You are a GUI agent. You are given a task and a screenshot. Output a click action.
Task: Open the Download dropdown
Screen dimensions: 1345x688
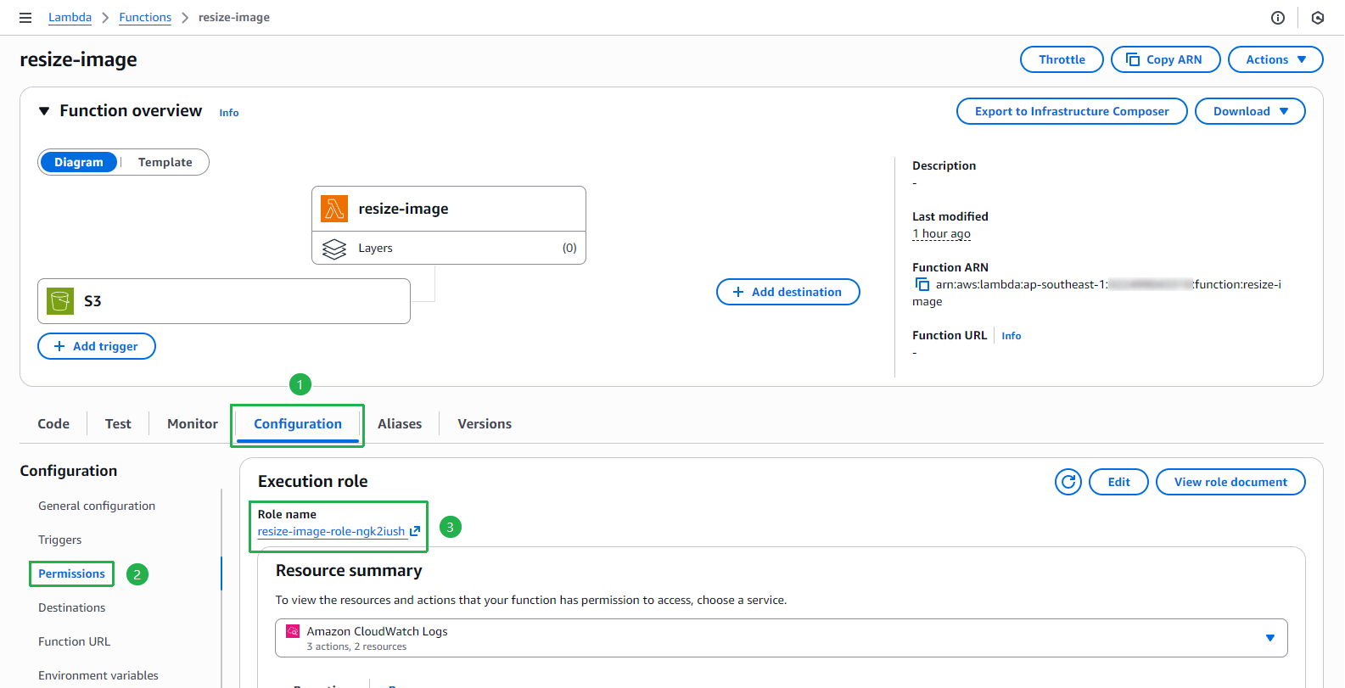coord(1250,111)
